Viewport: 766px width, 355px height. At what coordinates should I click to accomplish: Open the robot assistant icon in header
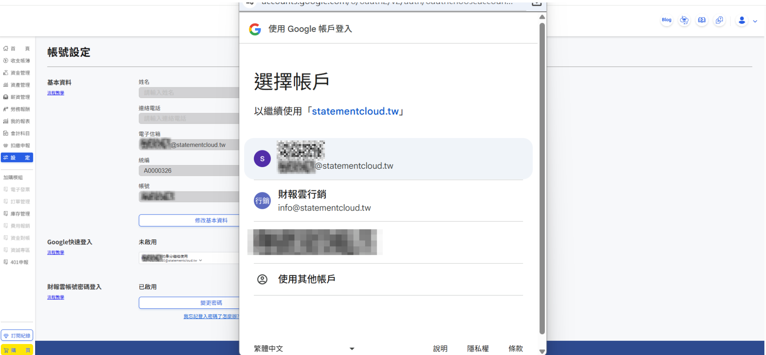(x=684, y=20)
